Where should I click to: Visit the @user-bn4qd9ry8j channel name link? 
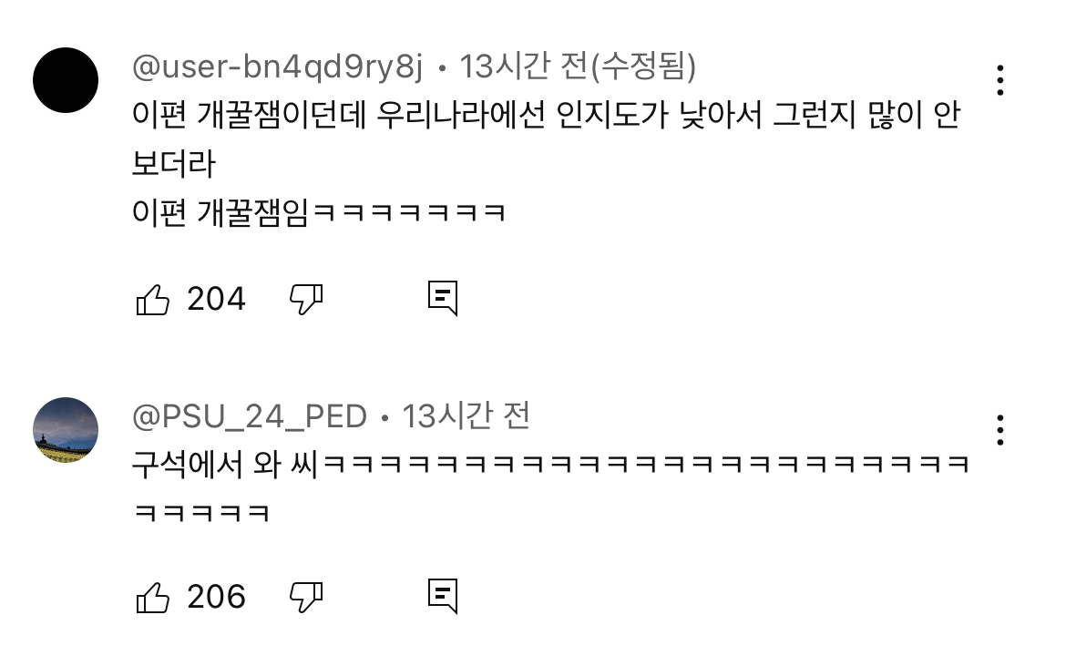point(277,67)
